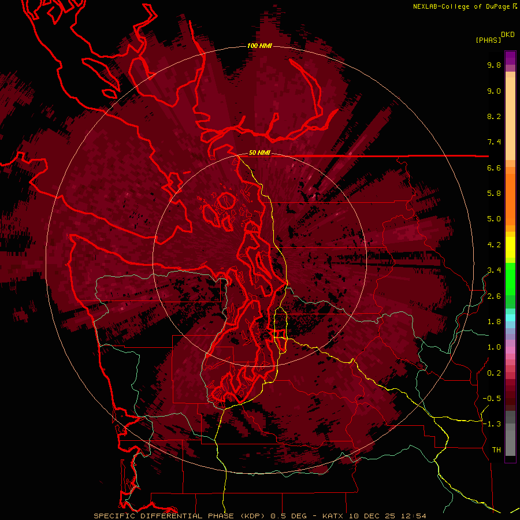Click the yellow segment of the color bar

[x=510, y=247]
